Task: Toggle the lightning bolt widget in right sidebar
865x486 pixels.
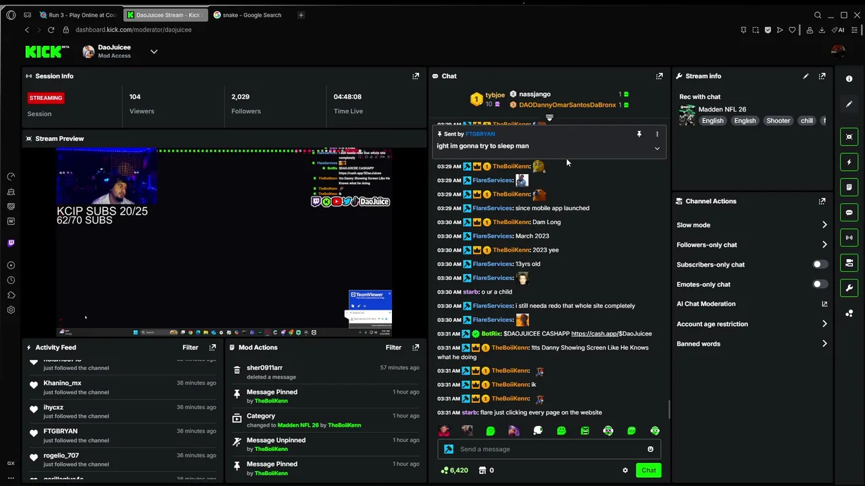Action: pos(849,162)
